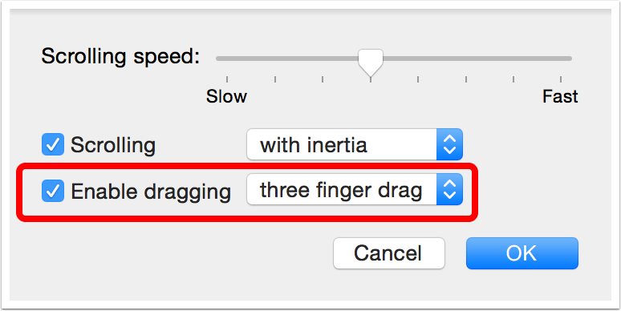Click the Scrolling speed slider thumb
621x311 pixels.
pyautogui.click(x=371, y=63)
